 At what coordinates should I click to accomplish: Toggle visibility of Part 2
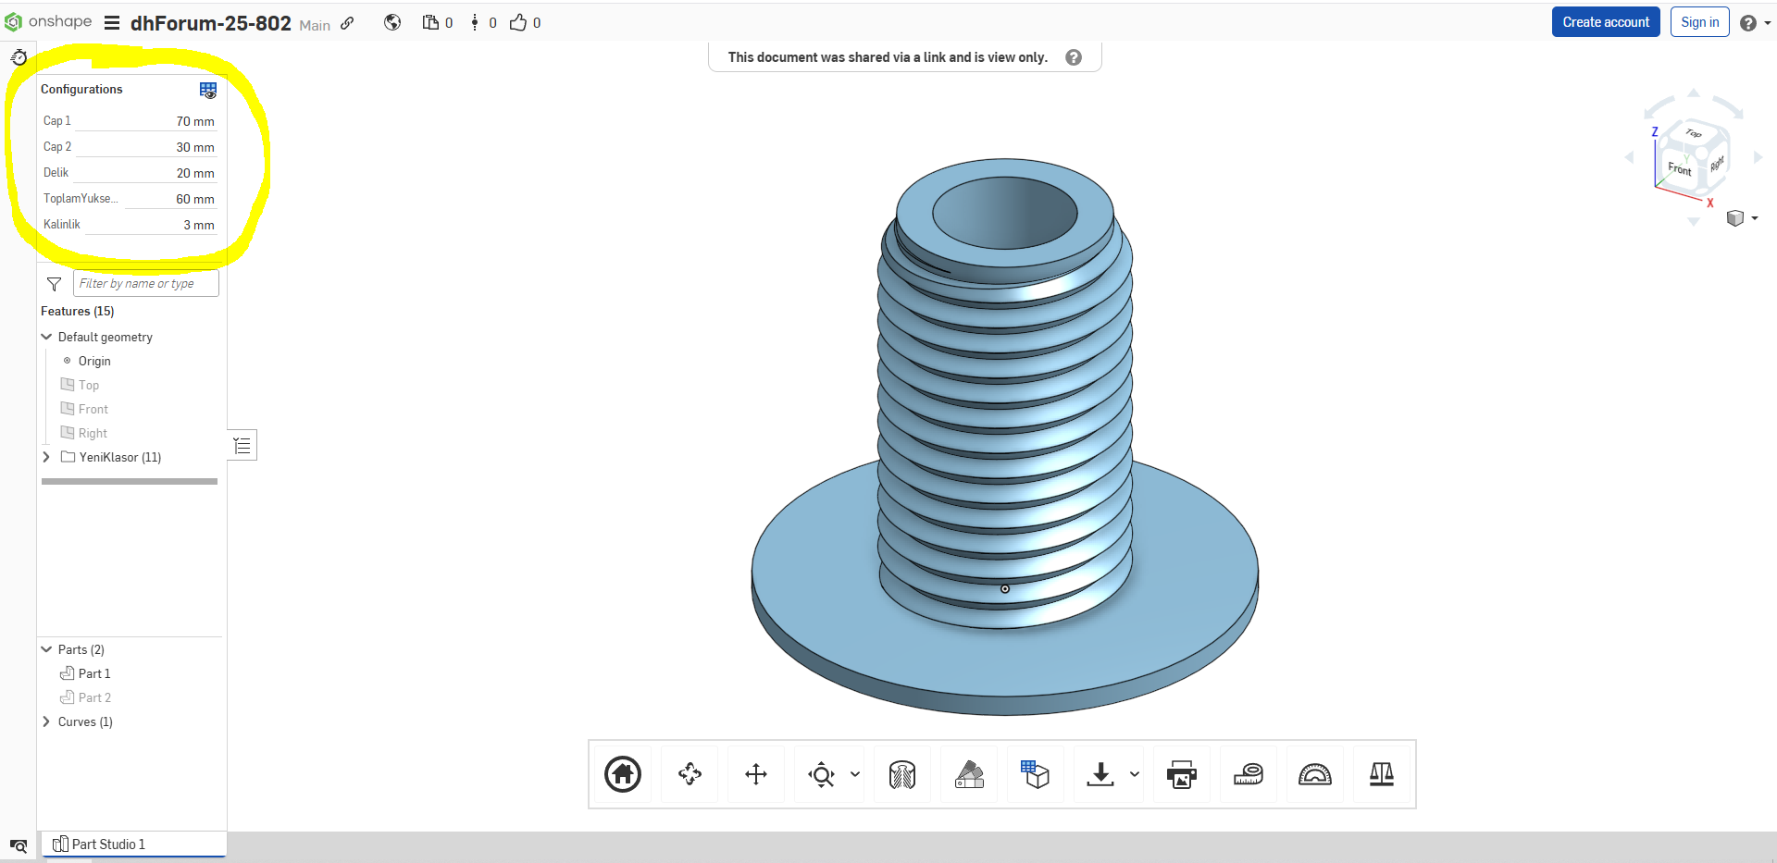[x=94, y=697]
